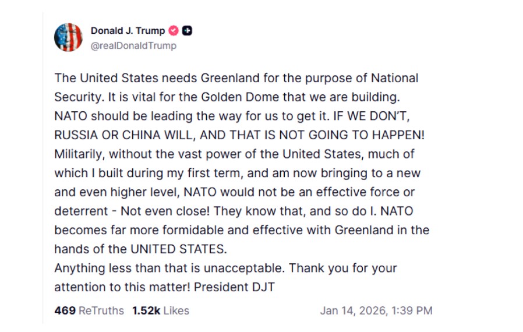Click "Anything less than that is unacceptable" sentence

point(169,269)
